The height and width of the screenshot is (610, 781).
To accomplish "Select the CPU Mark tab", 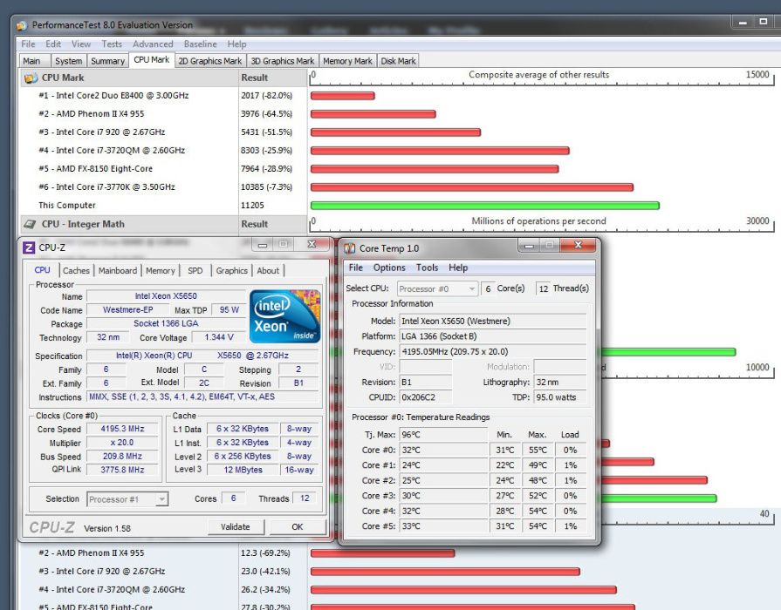I will click(152, 60).
